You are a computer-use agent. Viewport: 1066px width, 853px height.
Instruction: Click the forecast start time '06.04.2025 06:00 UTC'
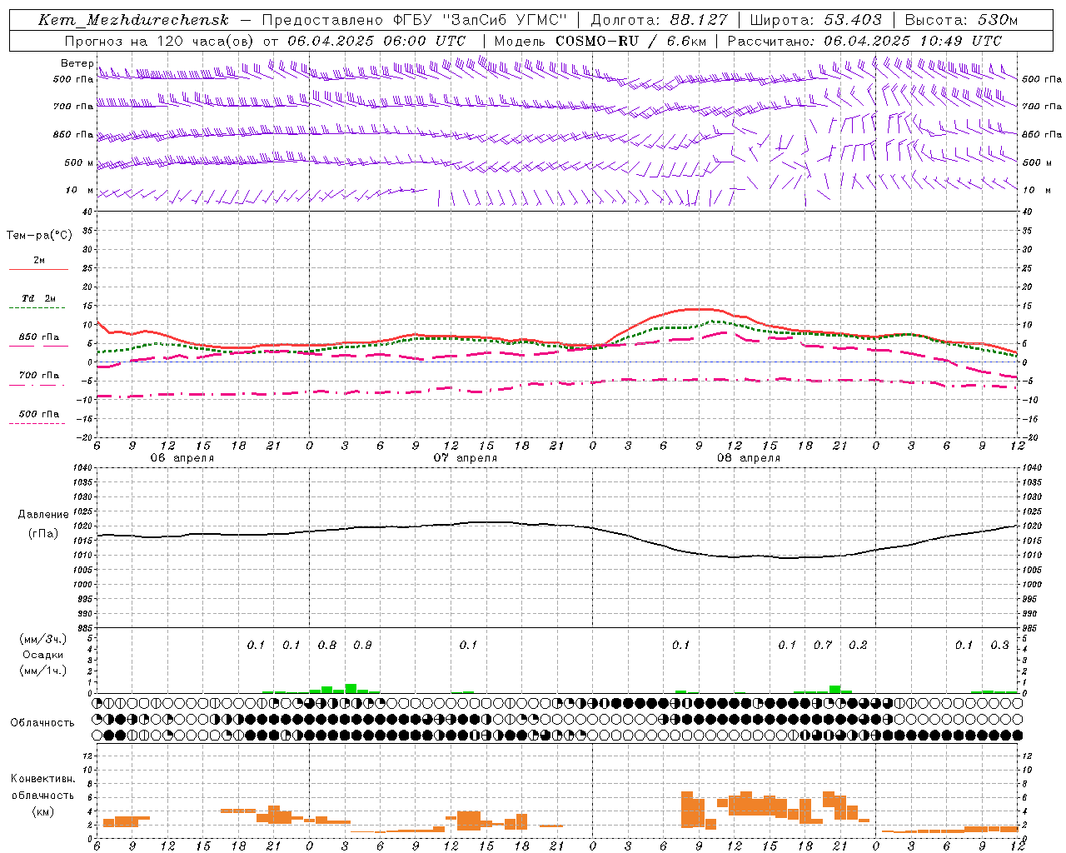(x=376, y=41)
